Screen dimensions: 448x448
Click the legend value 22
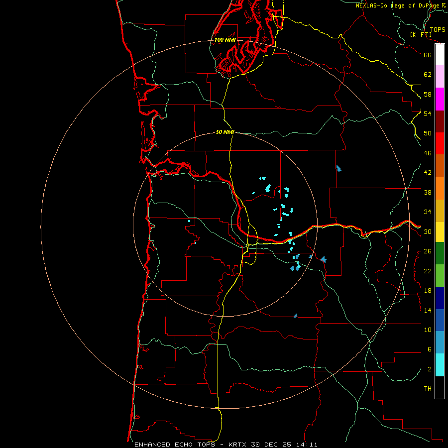tap(428, 271)
